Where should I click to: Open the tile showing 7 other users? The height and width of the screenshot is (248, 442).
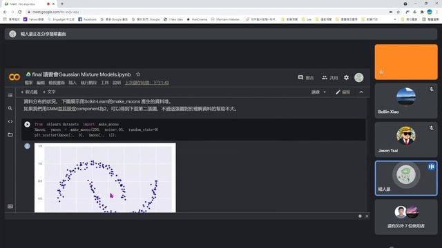tap(406, 217)
